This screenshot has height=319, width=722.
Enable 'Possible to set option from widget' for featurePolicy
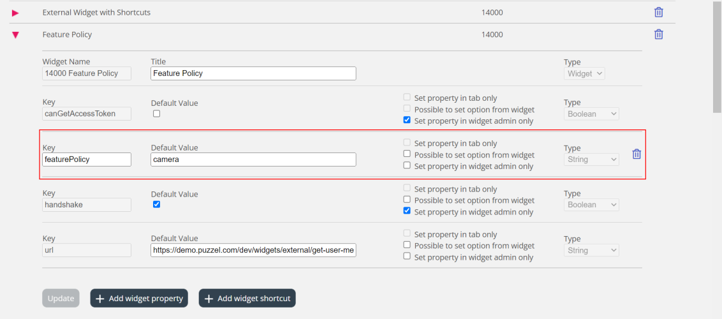(407, 154)
